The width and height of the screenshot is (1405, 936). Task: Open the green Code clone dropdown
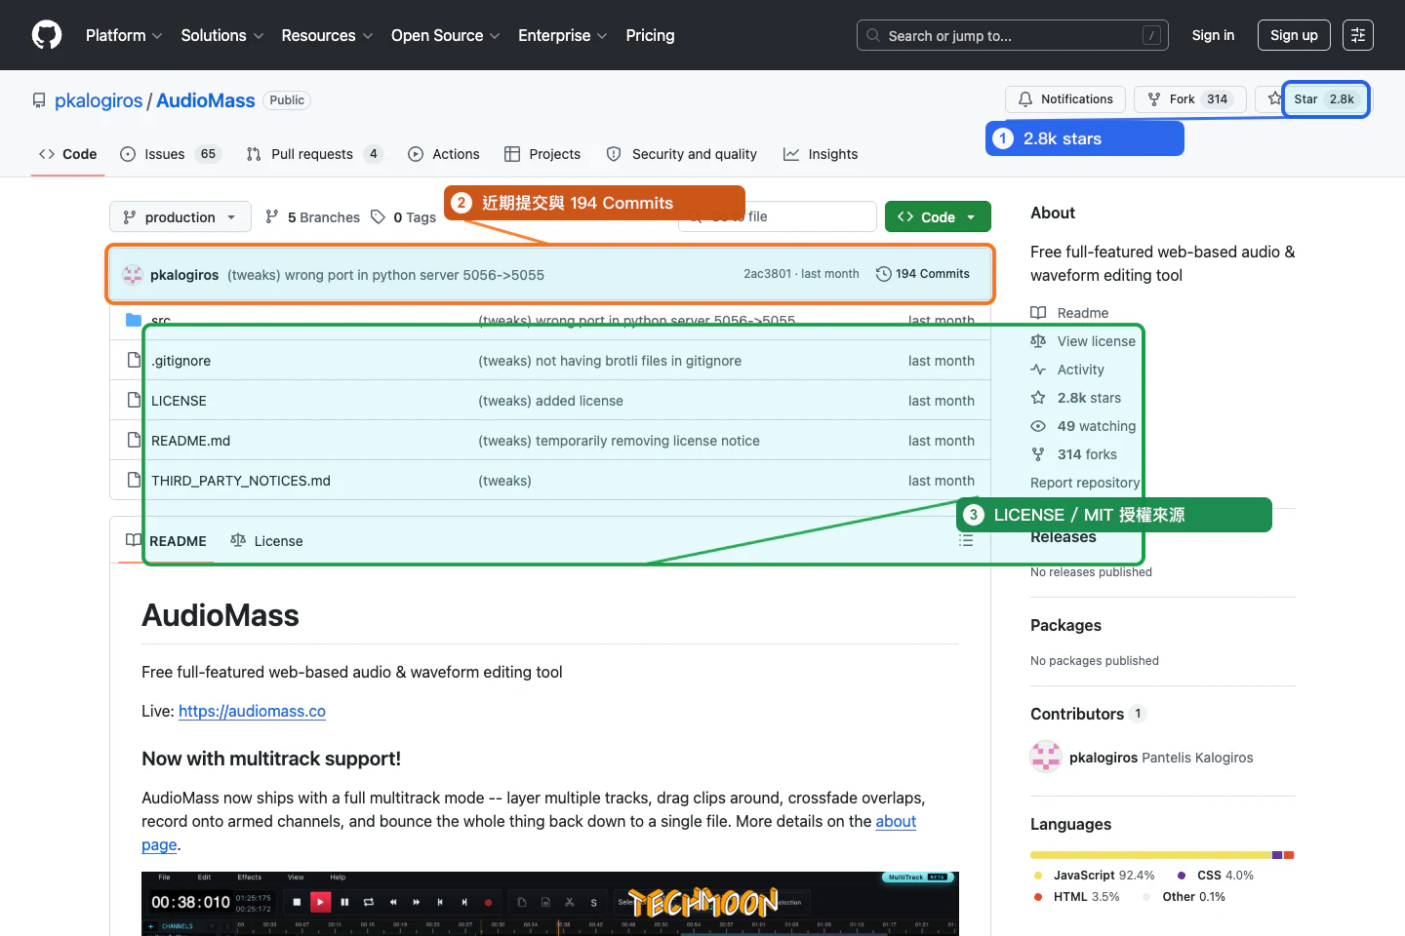(x=938, y=216)
